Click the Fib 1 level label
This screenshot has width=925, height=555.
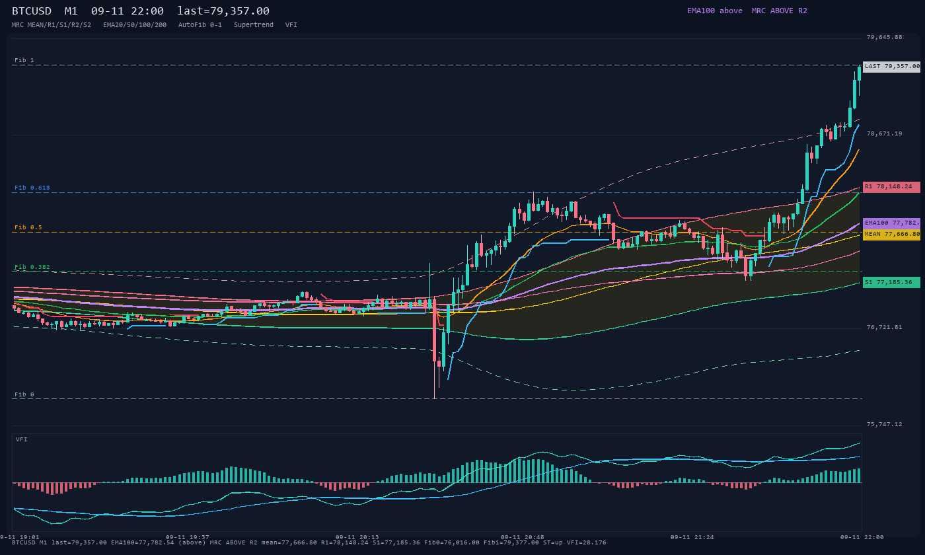click(x=24, y=60)
